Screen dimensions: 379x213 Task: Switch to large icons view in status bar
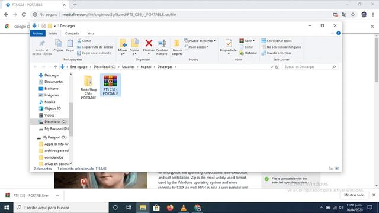point(337,169)
